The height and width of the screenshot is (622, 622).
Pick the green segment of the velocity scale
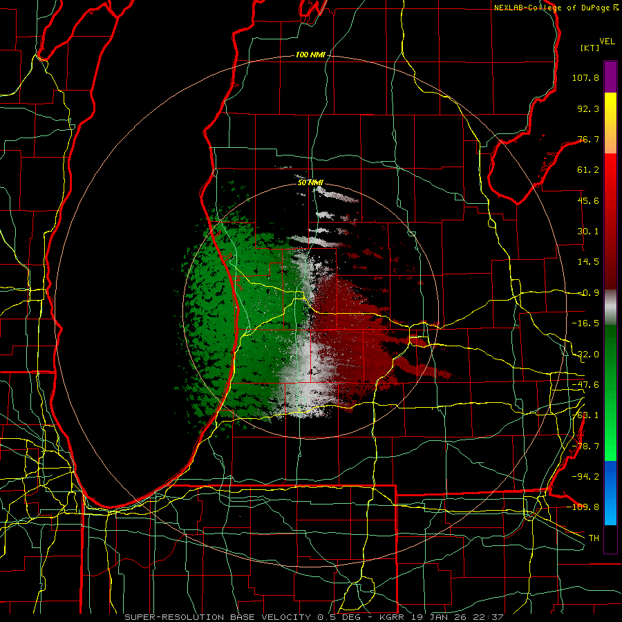[x=610, y=393]
